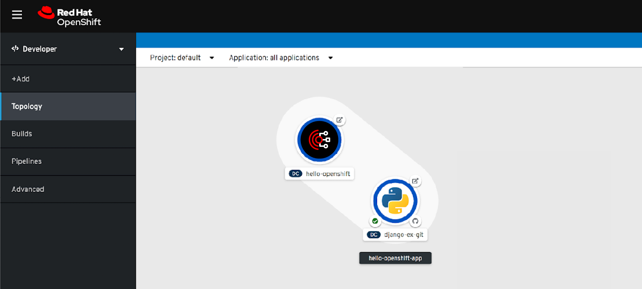
Task: Open the Project: default dropdown
Action: (182, 58)
